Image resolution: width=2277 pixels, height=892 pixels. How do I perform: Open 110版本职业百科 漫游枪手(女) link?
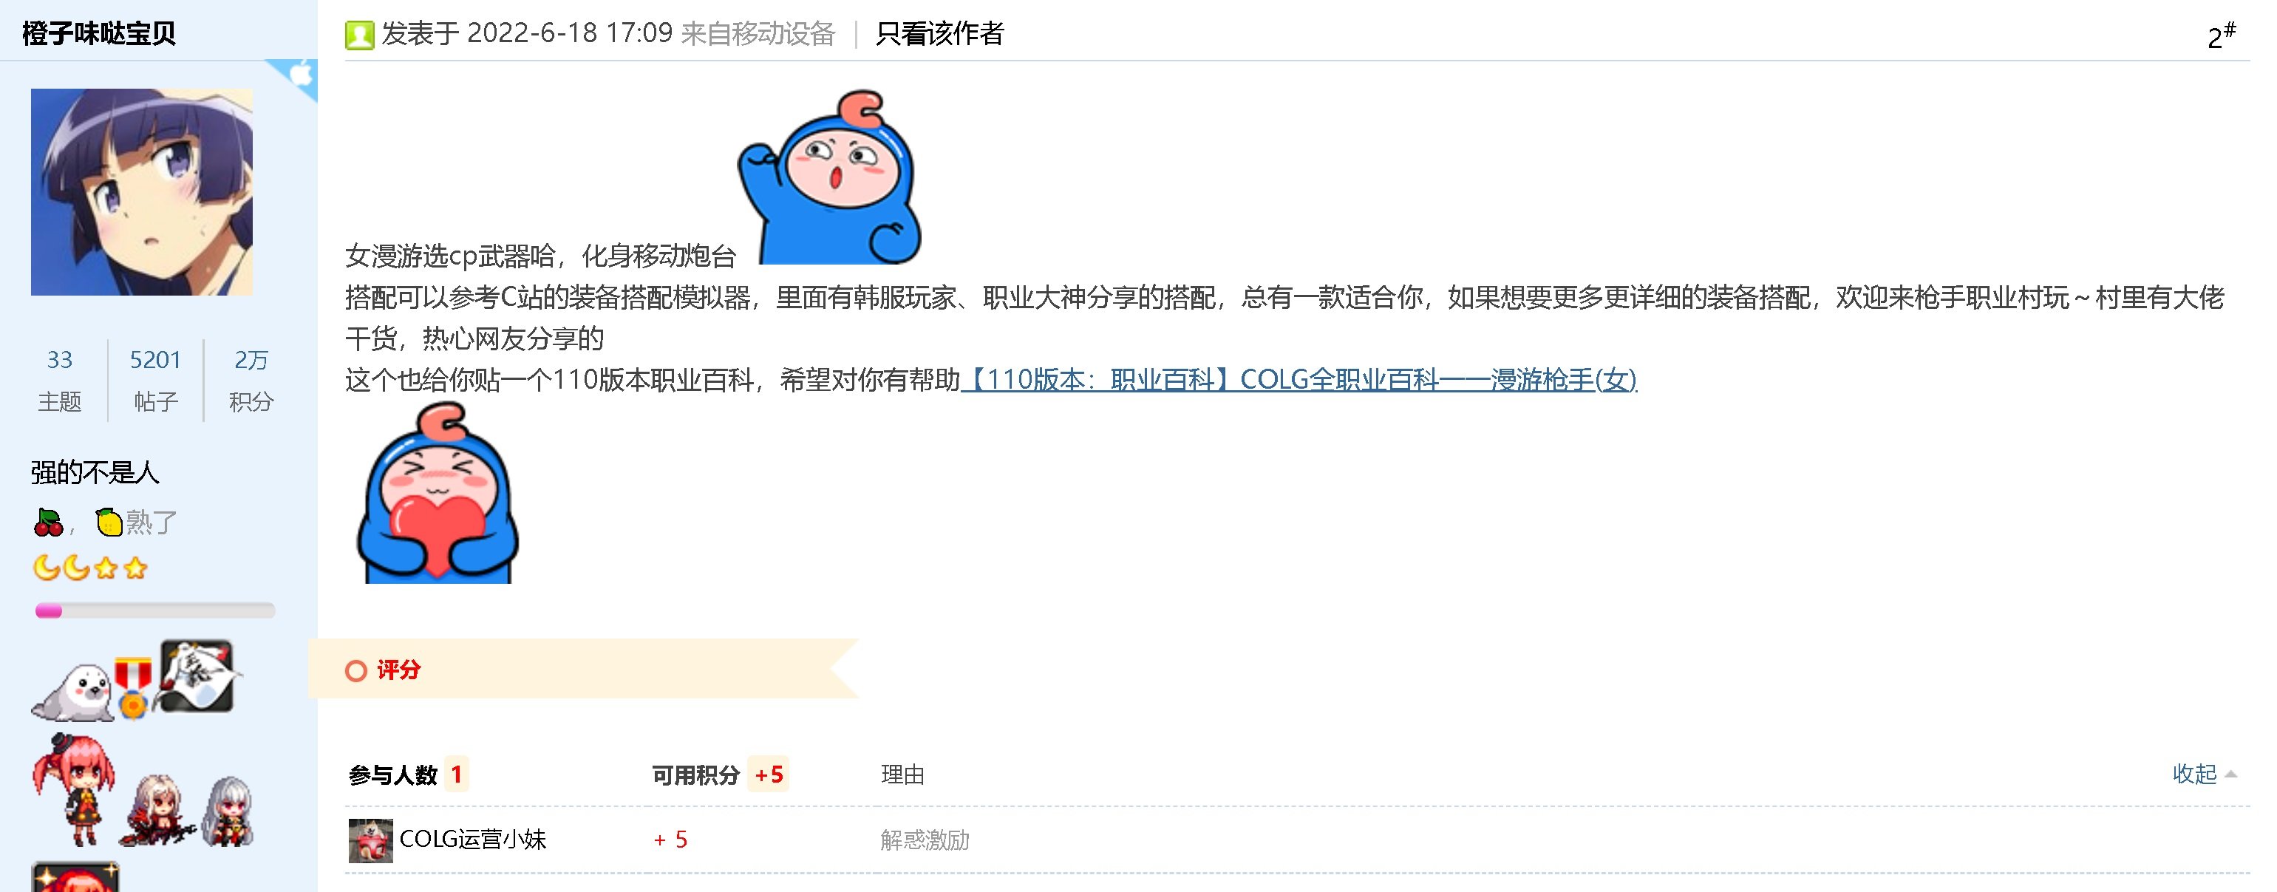pyautogui.click(x=1299, y=380)
